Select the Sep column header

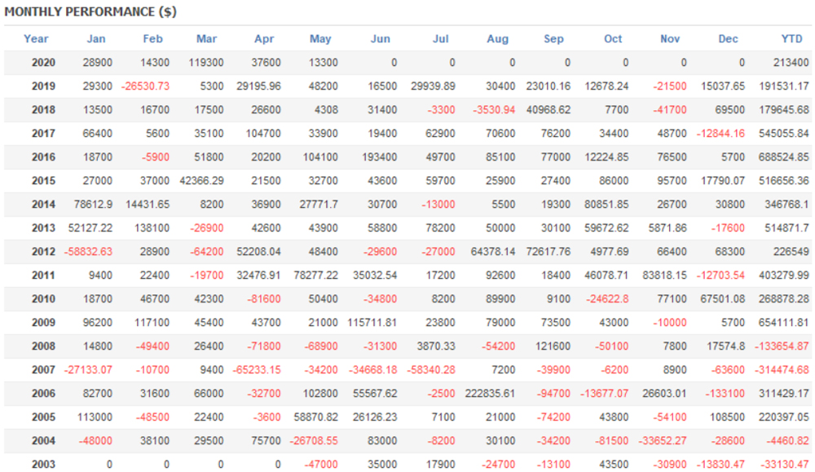point(553,38)
